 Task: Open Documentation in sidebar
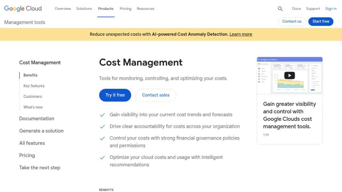37,118
